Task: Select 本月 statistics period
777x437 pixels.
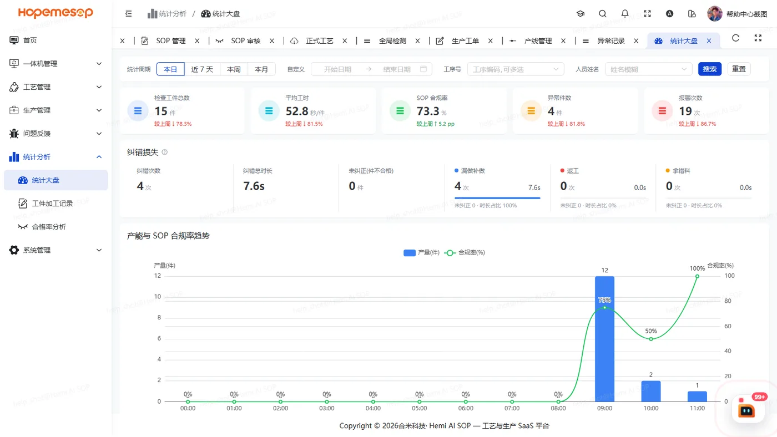Action: (261, 69)
